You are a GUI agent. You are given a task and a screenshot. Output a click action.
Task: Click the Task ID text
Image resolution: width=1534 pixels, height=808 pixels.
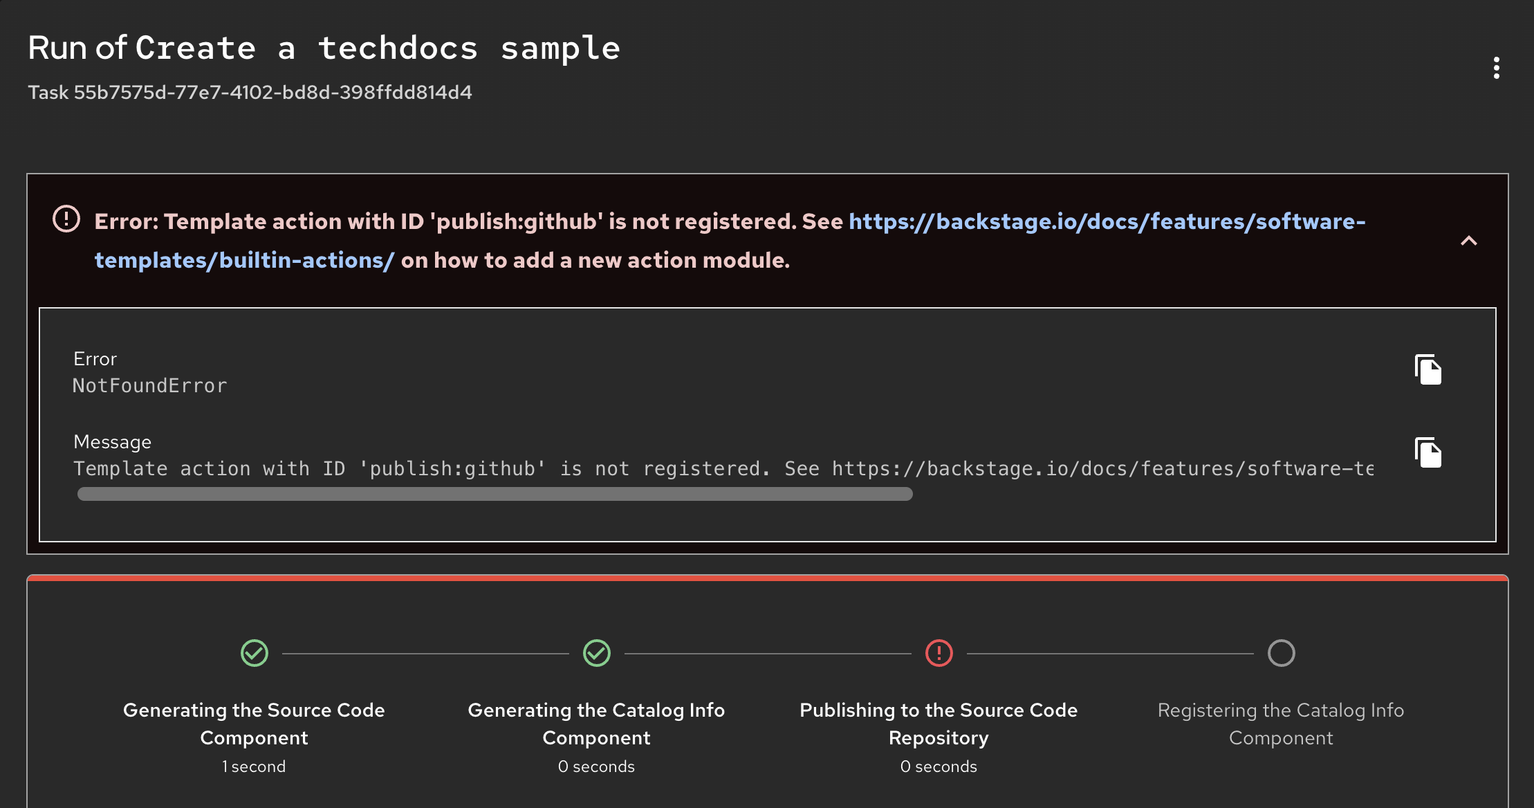click(250, 93)
